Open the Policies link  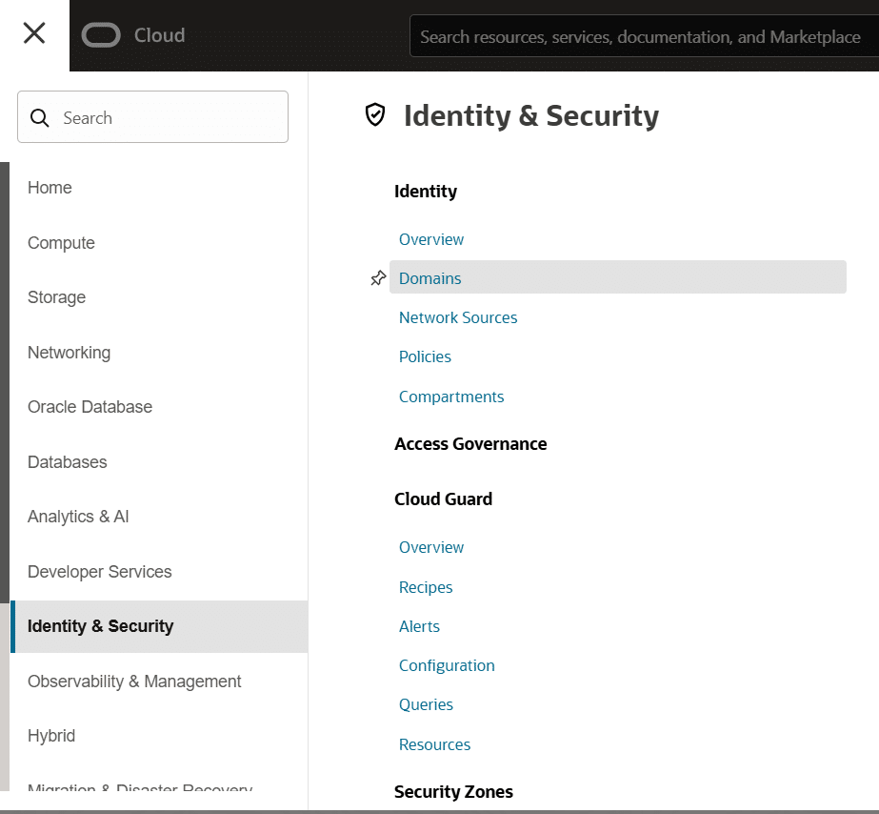point(425,356)
